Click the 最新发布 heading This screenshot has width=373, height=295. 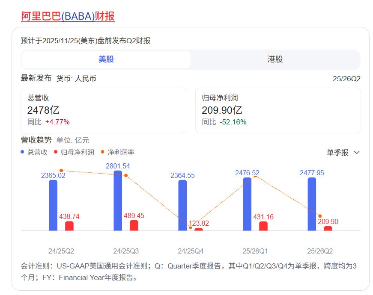tap(36, 78)
